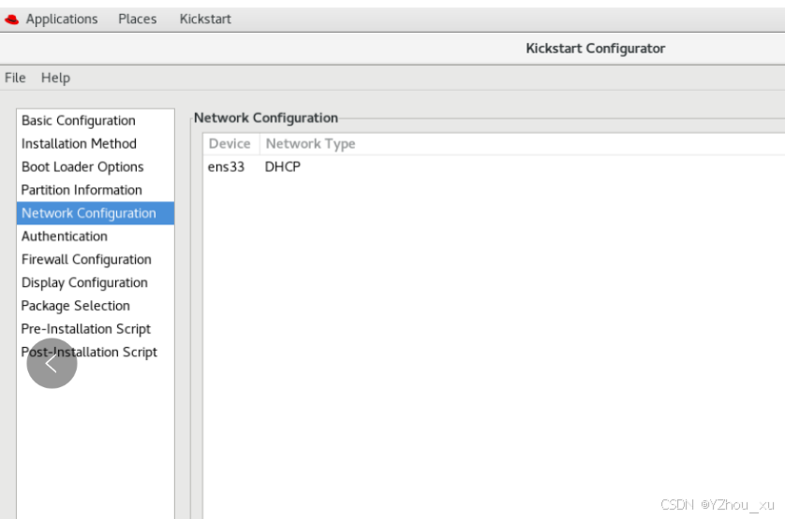Viewport: 785px width, 519px height.
Task: Open the Kickstart menu in top bar
Action: pos(205,19)
